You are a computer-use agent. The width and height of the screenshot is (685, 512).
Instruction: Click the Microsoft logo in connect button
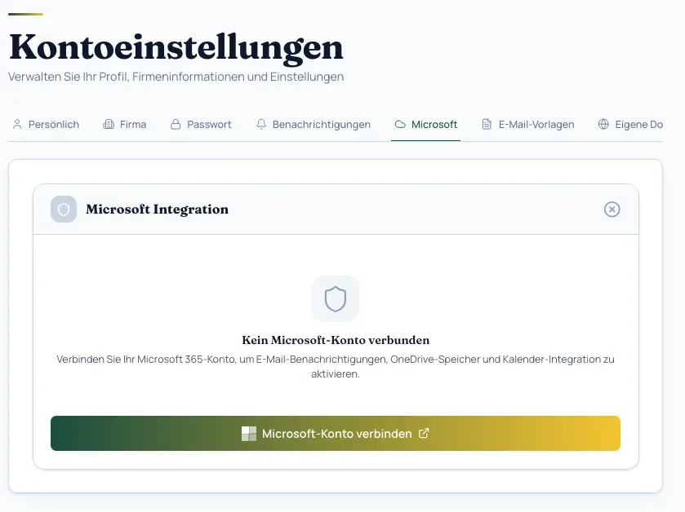click(x=249, y=434)
